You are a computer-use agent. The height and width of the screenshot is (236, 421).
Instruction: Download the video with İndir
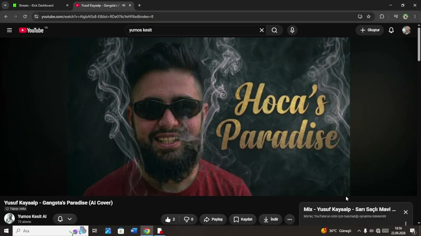[271, 219]
